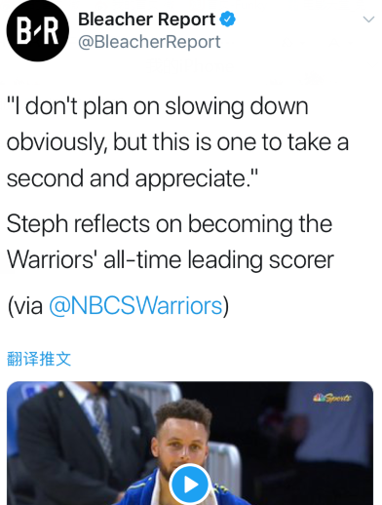
Task: Click the NBC Sports watermark logo
Action: click(x=332, y=398)
